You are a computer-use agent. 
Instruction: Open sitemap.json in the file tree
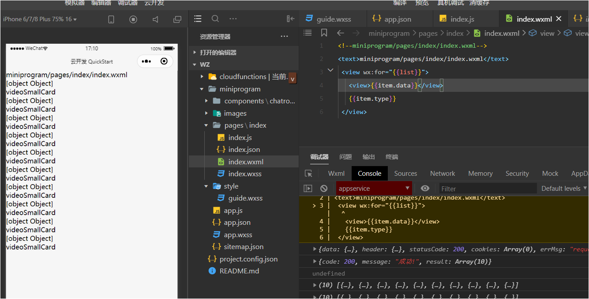244,247
